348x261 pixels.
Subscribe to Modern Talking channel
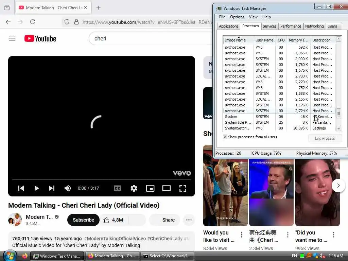pos(83,220)
